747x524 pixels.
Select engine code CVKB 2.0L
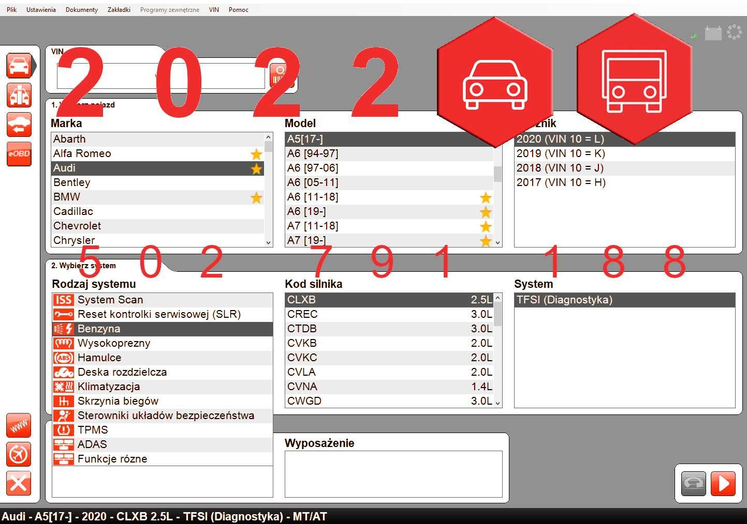point(389,343)
